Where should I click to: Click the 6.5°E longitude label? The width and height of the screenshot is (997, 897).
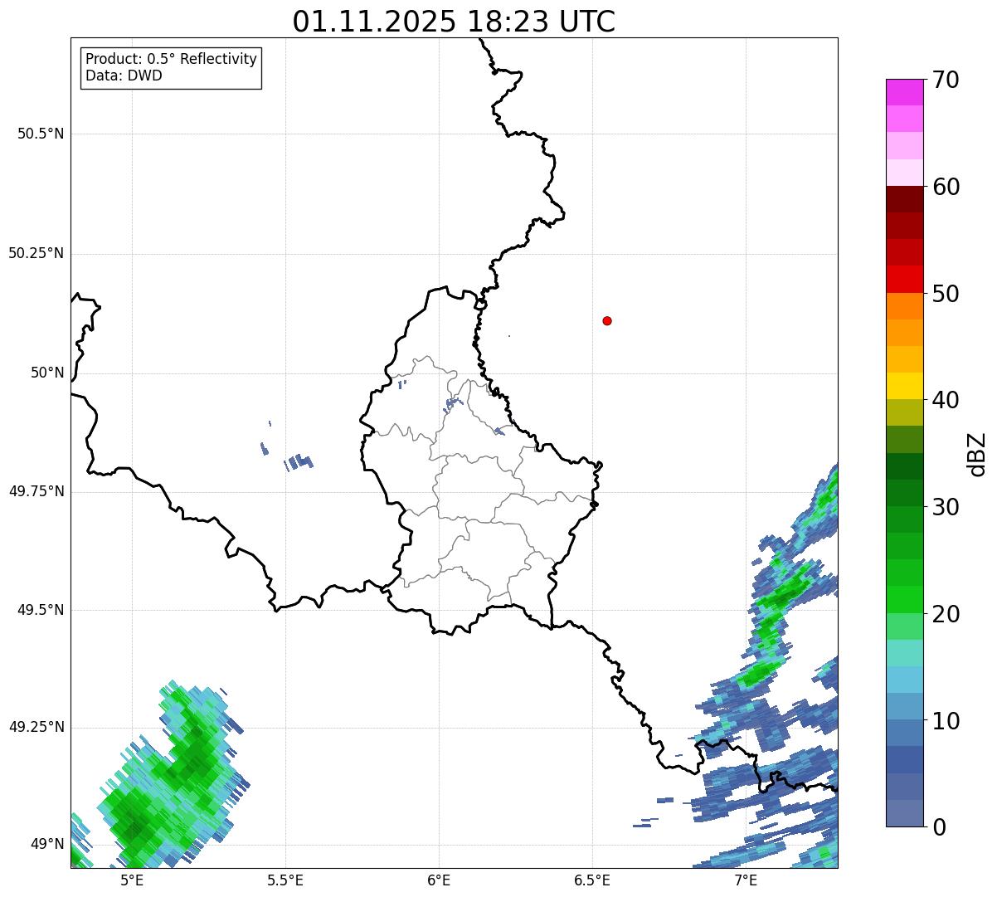592,880
